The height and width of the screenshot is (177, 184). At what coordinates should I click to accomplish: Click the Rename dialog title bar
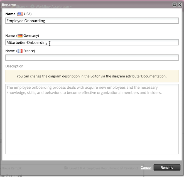click(84, 4)
